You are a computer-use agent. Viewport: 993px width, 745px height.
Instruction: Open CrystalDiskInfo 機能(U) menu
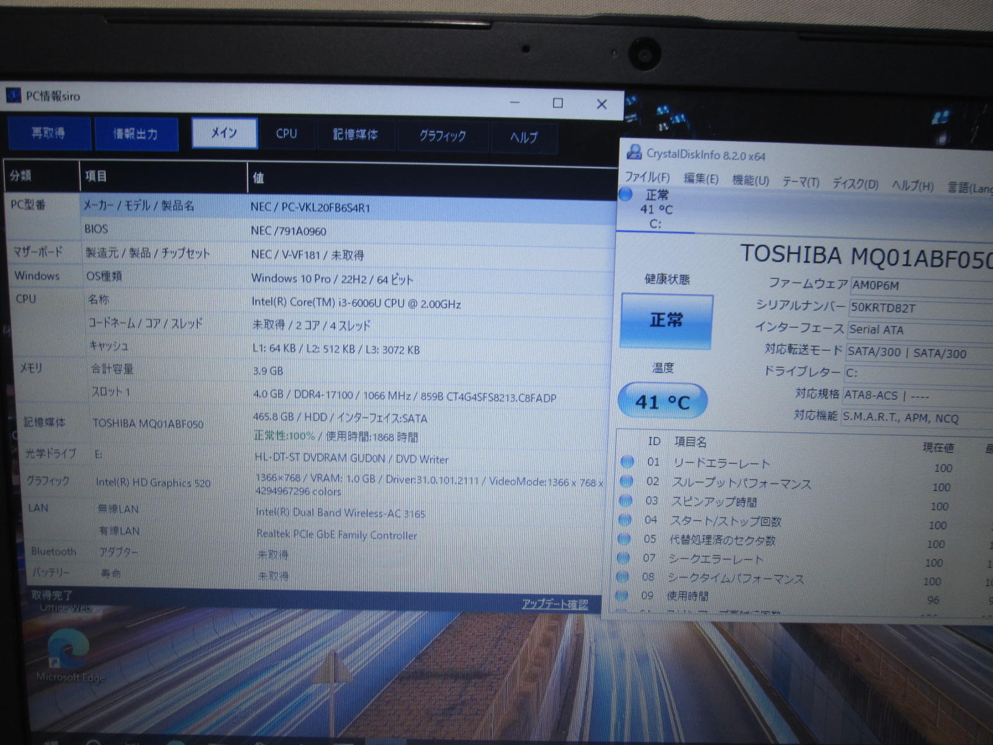750,180
